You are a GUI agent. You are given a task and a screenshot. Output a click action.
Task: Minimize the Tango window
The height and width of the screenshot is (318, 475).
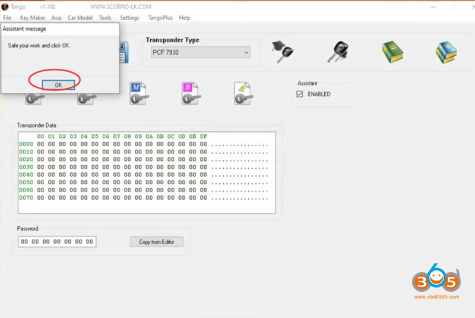pyautogui.click(x=433, y=7)
